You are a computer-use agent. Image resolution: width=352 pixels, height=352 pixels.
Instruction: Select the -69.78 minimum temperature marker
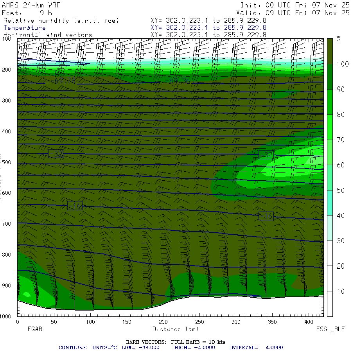(63, 81)
